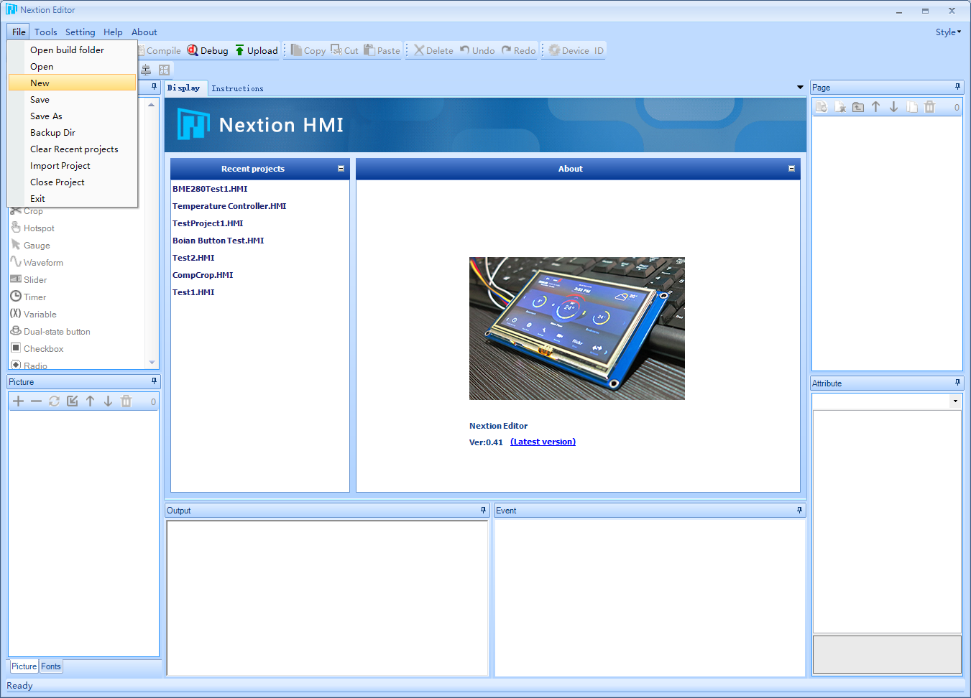Image resolution: width=971 pixels, height=698 pixels.
Task: Select New from the File menu
Action: click(x=40, y=83)
